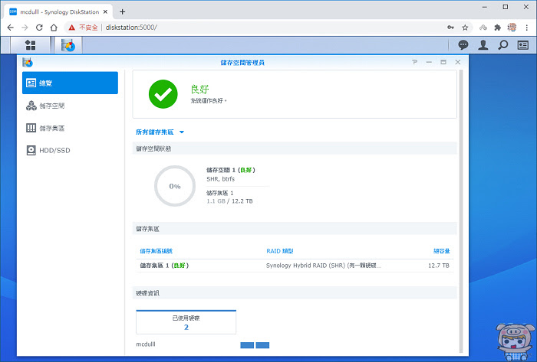The width and height of the screenshot is (537, 362).
Task: Click mcdulll device name label
Action: coord(146,344)
